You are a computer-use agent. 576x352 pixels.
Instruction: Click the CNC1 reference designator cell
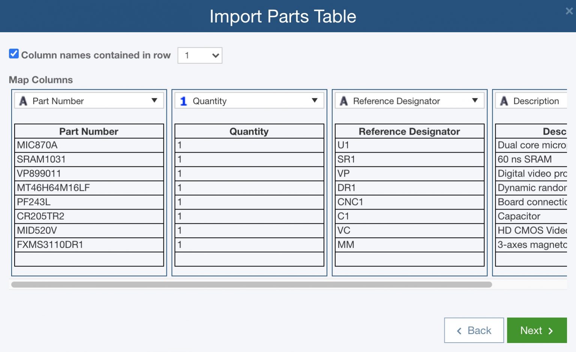(x=409, y=202)
